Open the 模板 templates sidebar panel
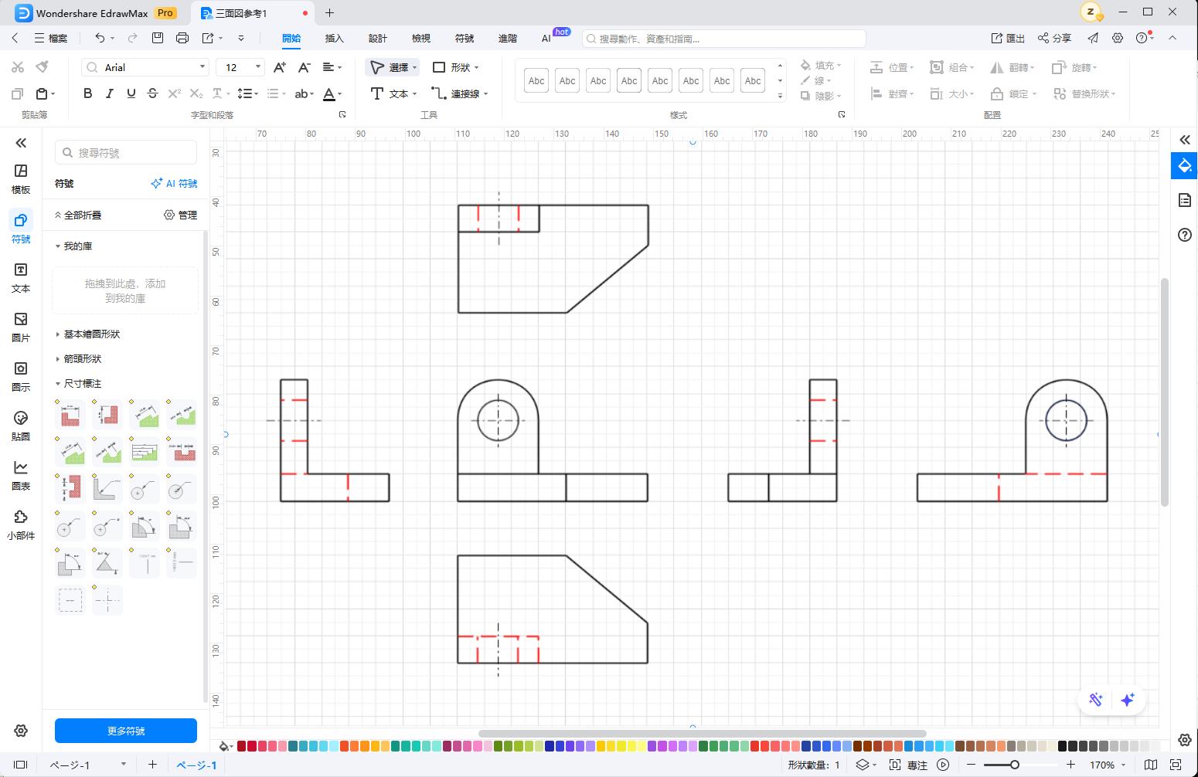The image size is (1198, 777). pos(21,178)
